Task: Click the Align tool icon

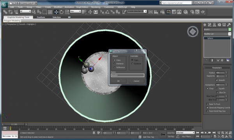Action: tap(156, 12)
